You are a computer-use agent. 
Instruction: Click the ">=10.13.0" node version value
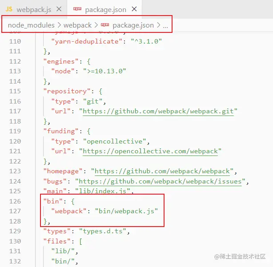[104, 71]
